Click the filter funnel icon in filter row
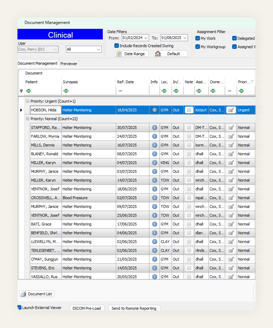 (x=21, y=91)
